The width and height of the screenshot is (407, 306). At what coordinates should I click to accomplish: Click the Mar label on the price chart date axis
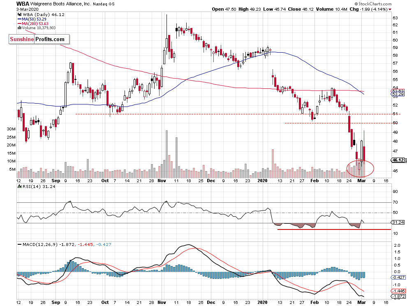pos(362,181)
